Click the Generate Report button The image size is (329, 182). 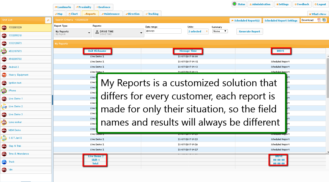click(249, 31)
